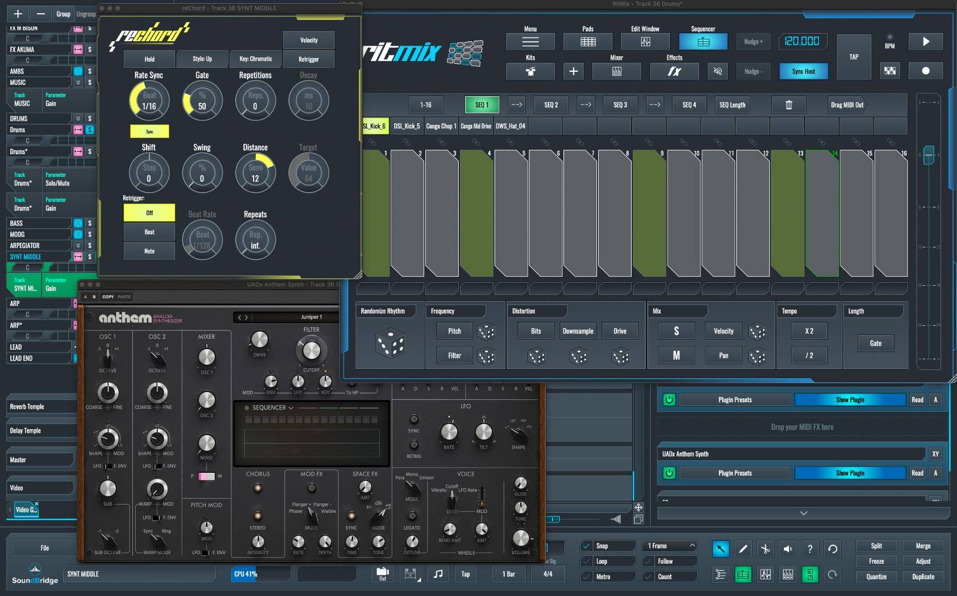Open the File menu in SoundBridge

[45, 548]
